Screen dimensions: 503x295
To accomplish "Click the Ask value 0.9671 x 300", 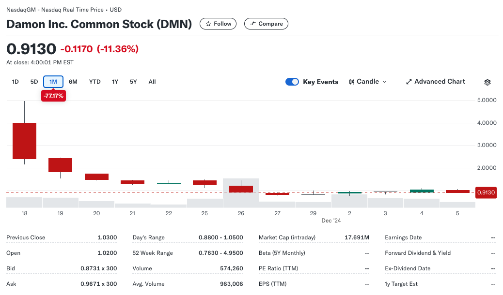I will click(x=99, y=283).
